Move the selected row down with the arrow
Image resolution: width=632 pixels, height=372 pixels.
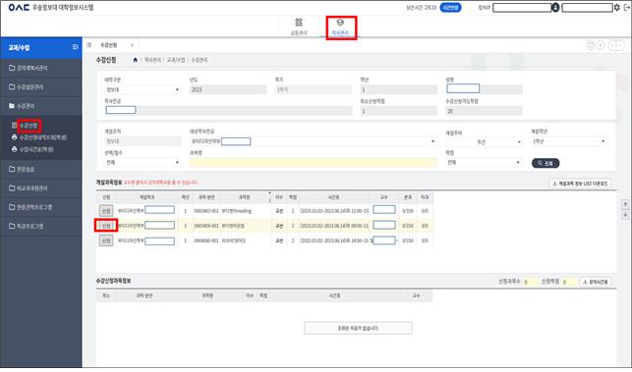(x=625, y=215)
